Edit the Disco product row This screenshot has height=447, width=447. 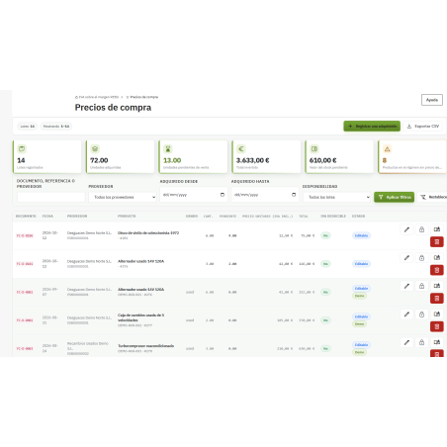406,229
